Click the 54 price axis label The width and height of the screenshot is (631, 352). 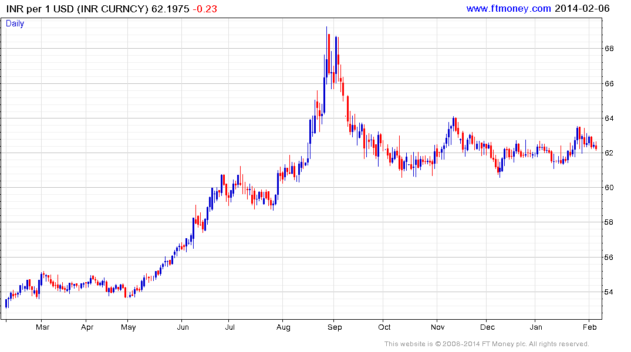[609, 292]
